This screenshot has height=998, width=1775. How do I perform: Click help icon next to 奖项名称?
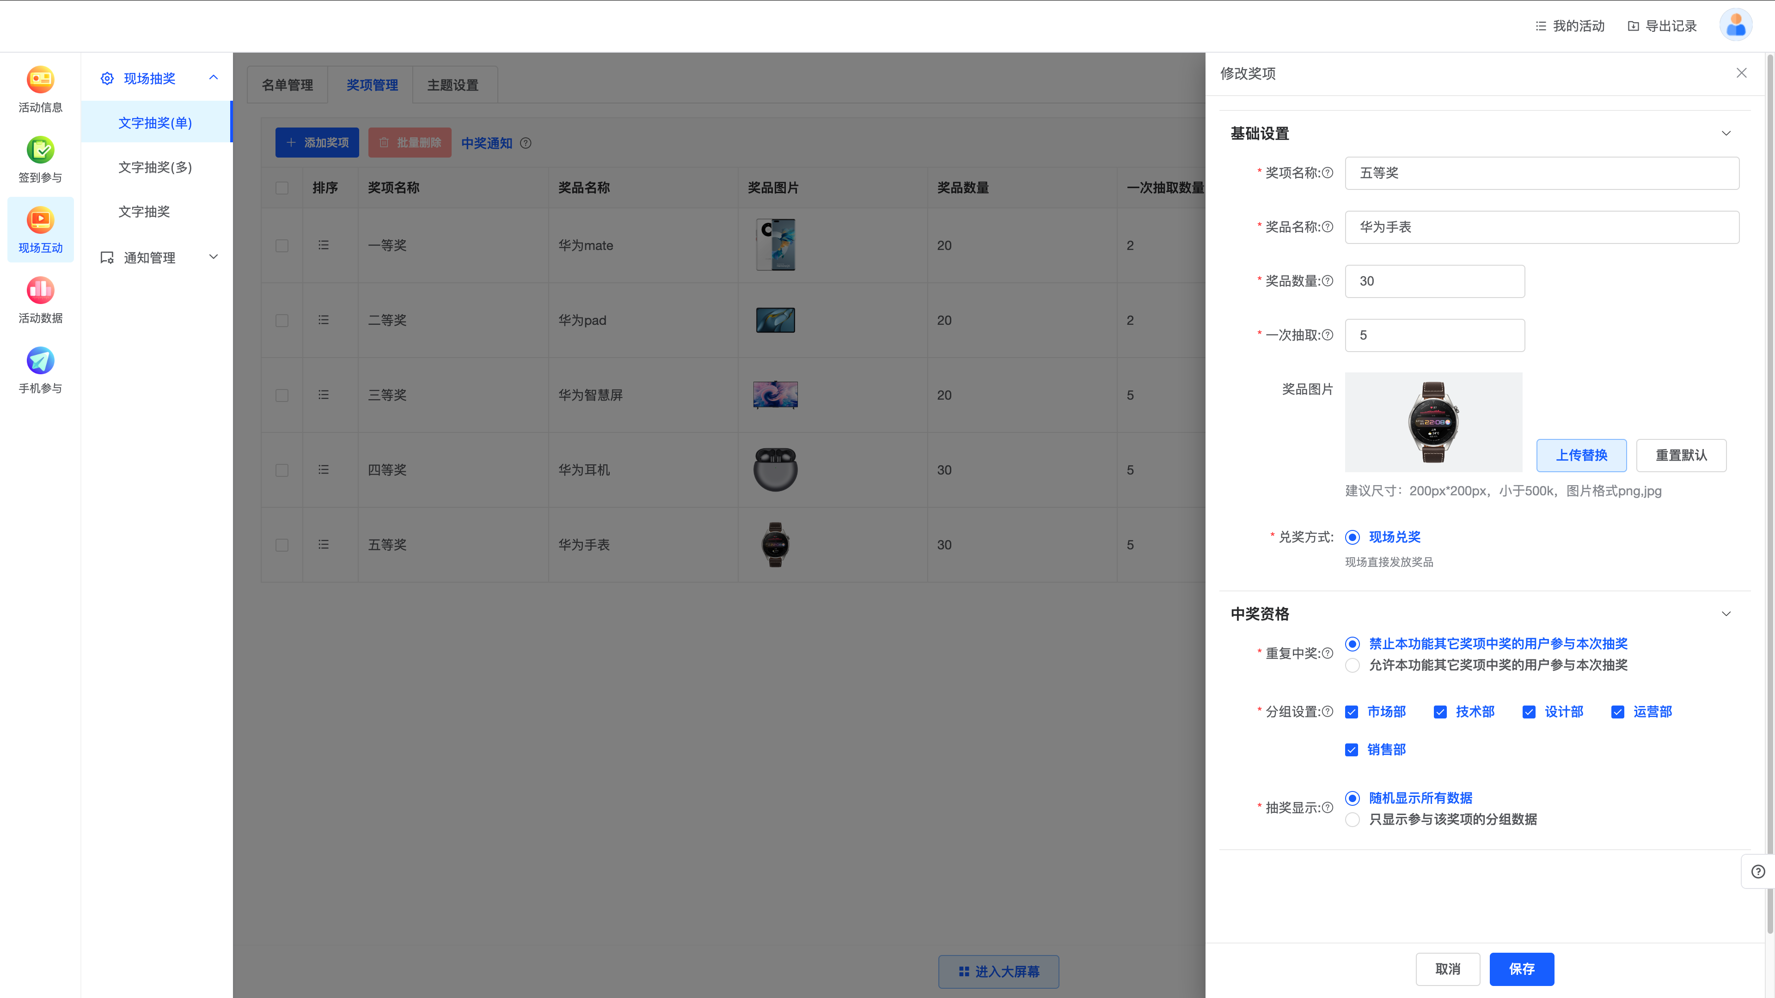[1328, 173]
